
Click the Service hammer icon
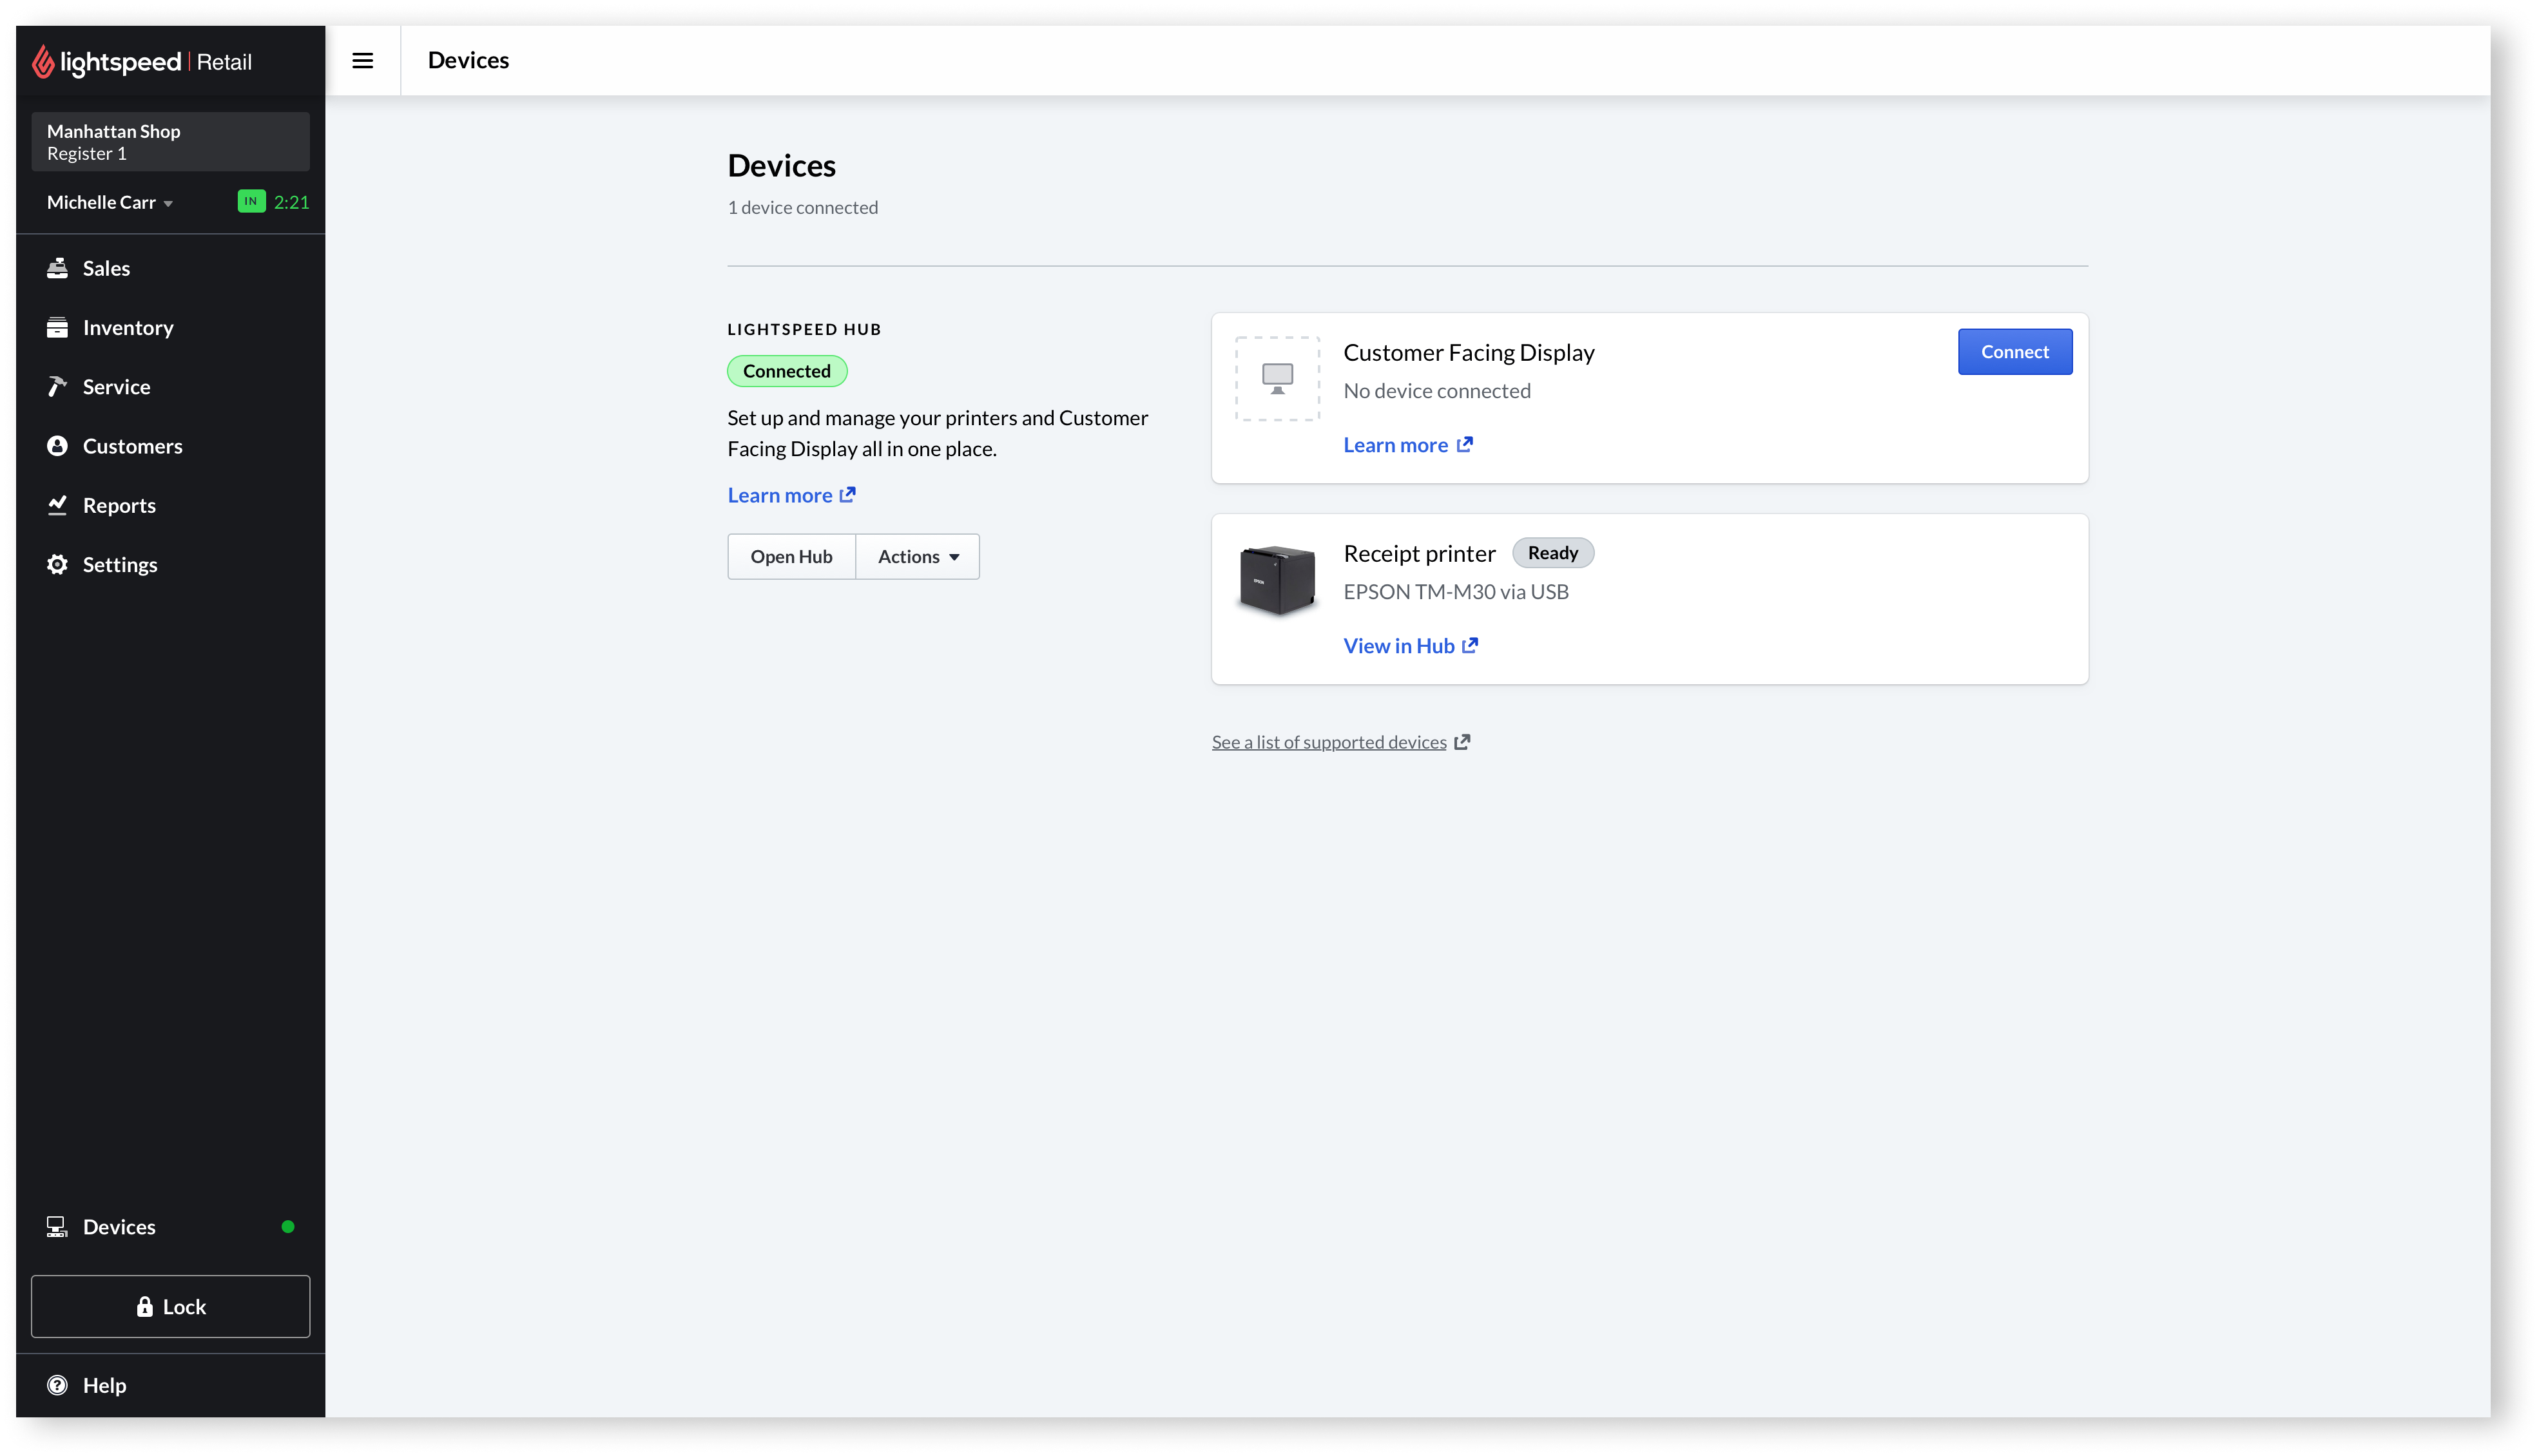point(57,386)
